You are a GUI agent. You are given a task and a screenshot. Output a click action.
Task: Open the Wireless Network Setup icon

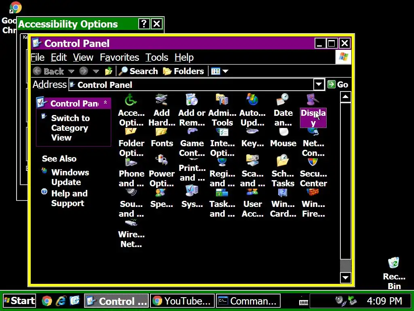coord(131,234)
